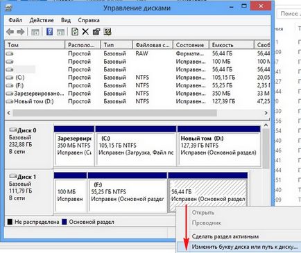Choose Изменить букву диска или путь к диску
Screen dimensions: 301x253
(x=245, y=247)
